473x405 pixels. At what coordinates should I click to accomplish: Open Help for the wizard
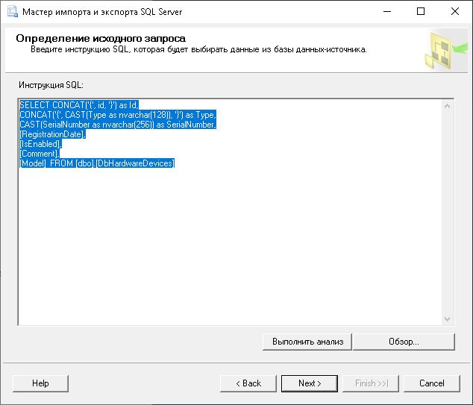40,383
